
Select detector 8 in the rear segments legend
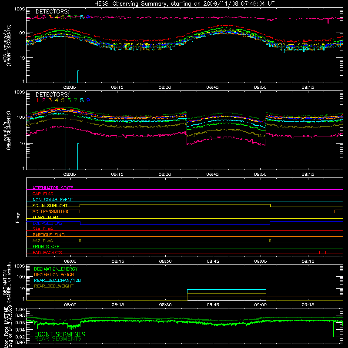tap(82, 100)
